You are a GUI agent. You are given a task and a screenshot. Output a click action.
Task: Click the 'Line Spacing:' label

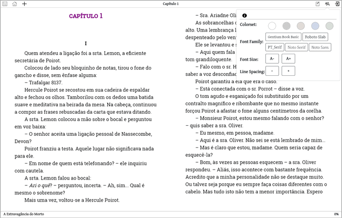tap(252, 72)
